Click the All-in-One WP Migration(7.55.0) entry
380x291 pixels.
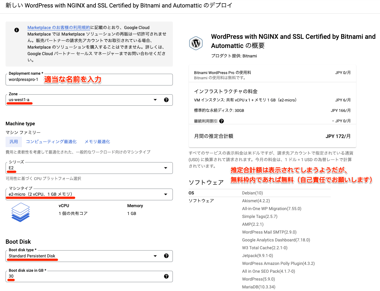272,208
